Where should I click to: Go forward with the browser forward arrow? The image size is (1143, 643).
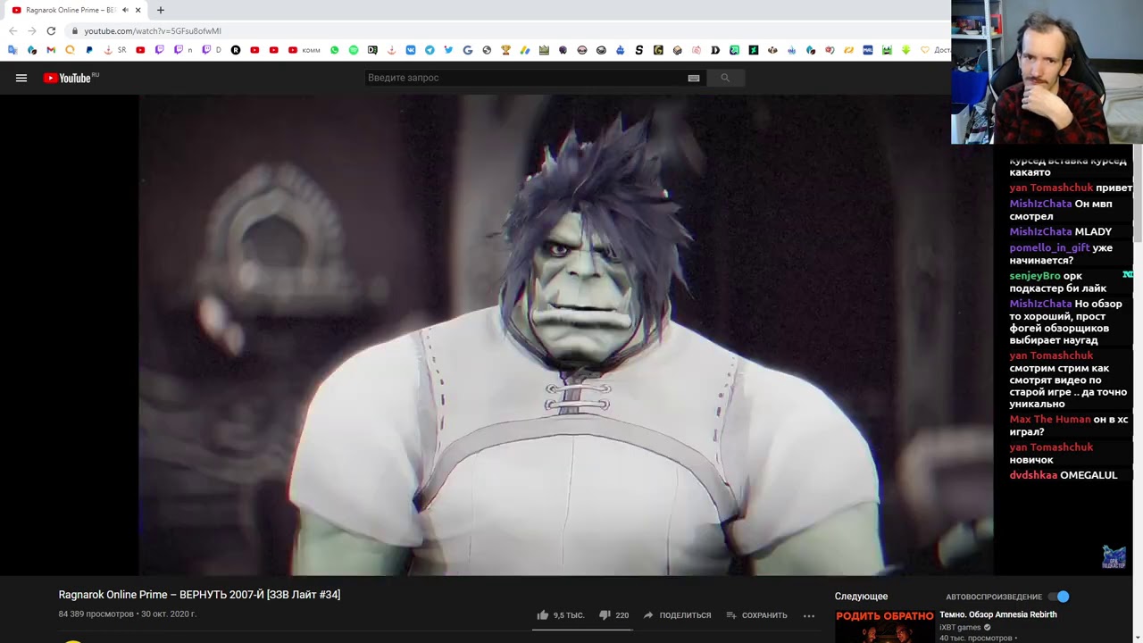pos(32,30)
